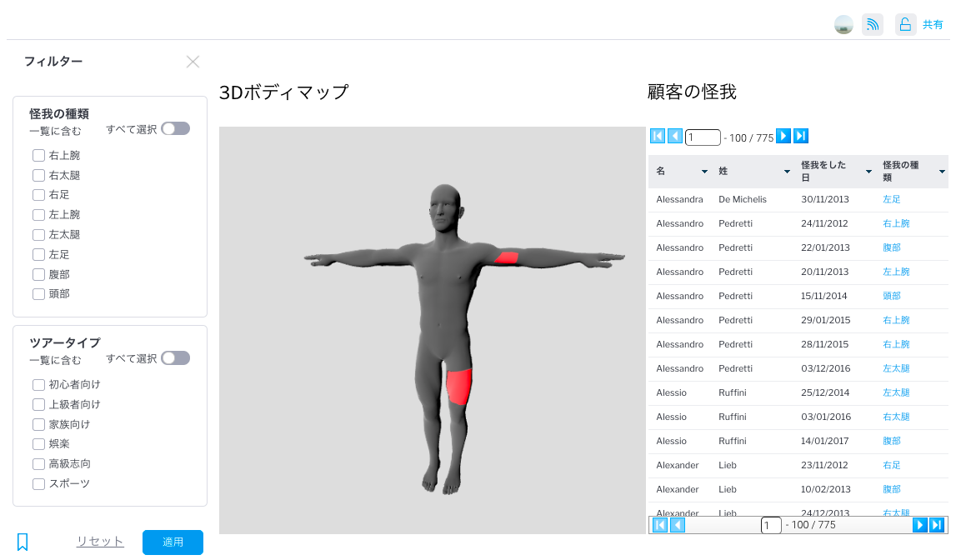The image size is (971, 560).
Task: Go to next page in top pager
Action: (783, 137)
